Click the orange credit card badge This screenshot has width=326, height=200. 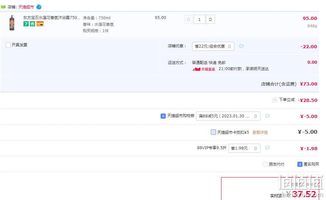click(40, 24)
